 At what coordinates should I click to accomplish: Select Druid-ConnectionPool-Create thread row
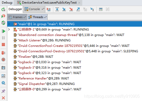pos(75,46)
